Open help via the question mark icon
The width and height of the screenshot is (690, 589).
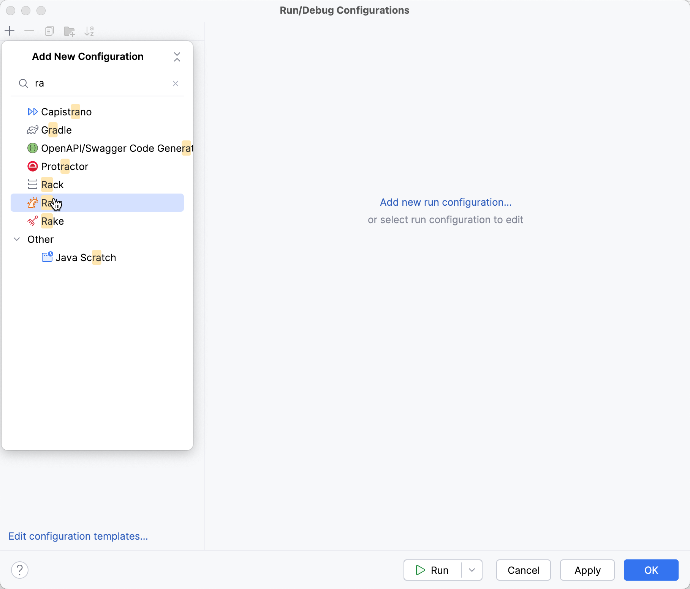click(x=20, y=570)
